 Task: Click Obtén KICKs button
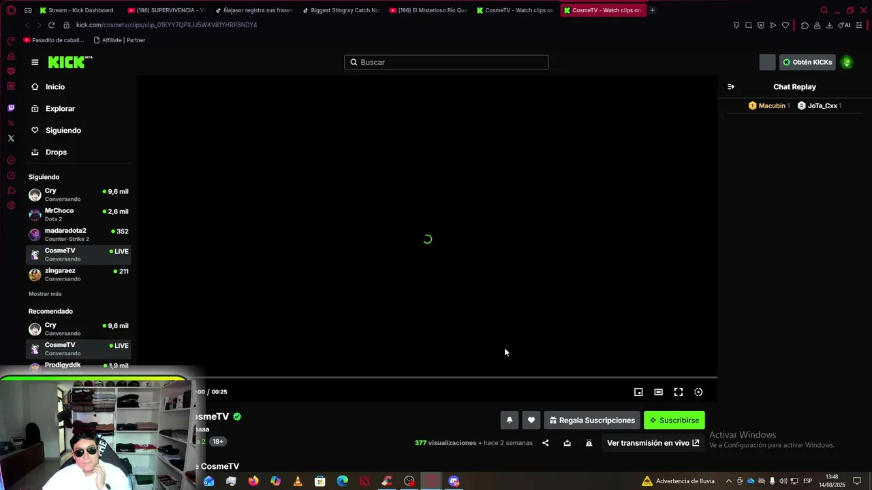pos(807,62)
